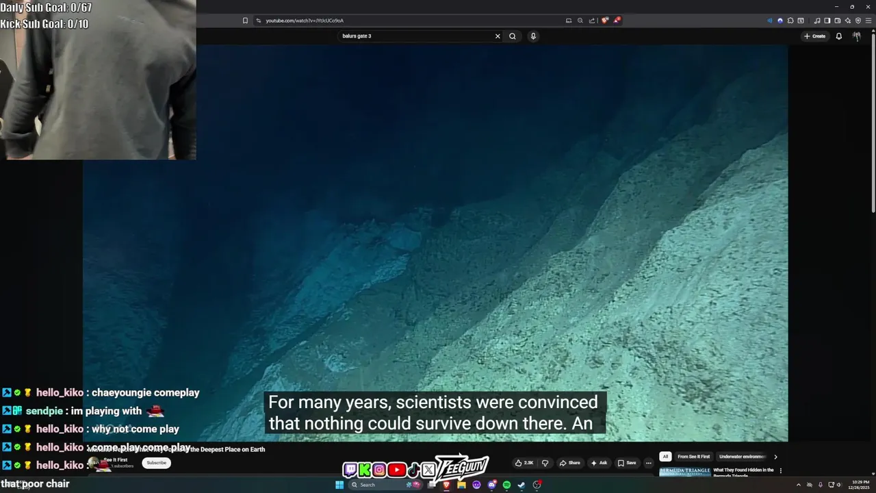Screen dimensions: 876x493
Task: Click the YouTube logo in overlay
Action: 396,470
